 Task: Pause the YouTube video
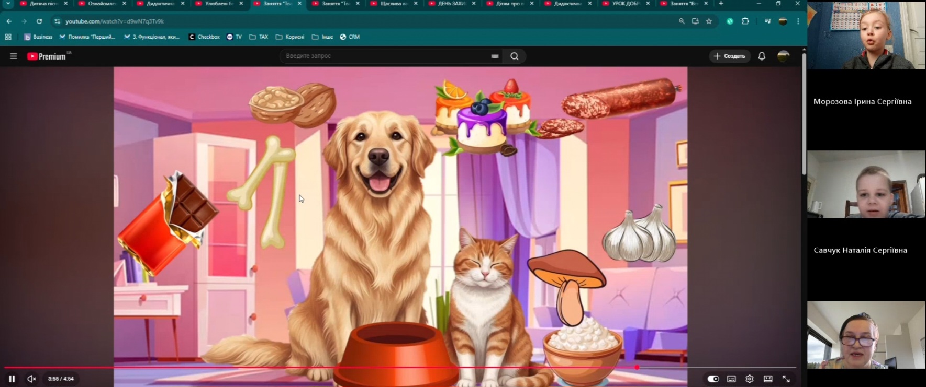(12, 379)
